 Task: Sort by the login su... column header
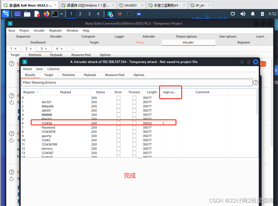pyautogui.click(x=170, y=92)
